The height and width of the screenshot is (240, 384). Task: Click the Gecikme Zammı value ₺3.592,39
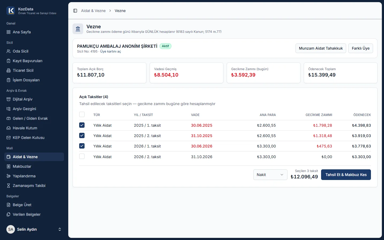pyautogui.click(x=243, y=75)
